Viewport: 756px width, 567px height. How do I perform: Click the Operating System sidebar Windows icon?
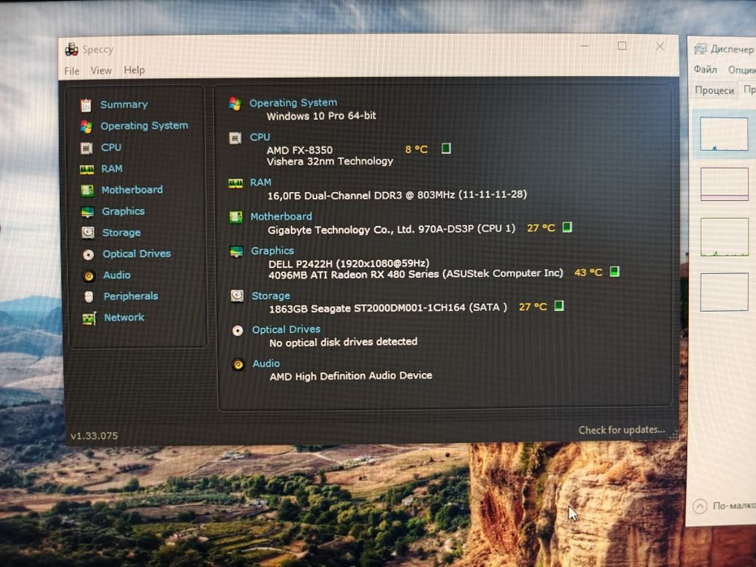pos(87,126)
